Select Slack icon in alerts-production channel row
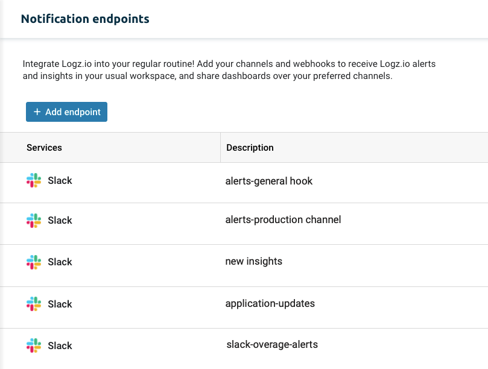 (x=34, y=221)
